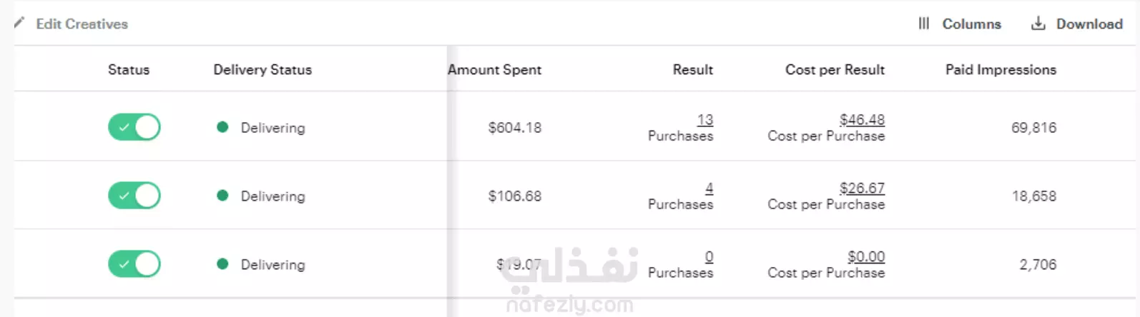This screenshot has width=1140, height=317.
Task: Click the $46.48 cost per purchase link
Action: click(x=862, y=119)
